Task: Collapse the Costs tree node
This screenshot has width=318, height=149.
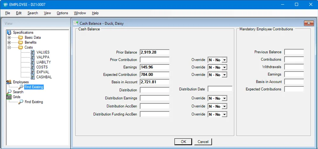Action: [9, 47]
